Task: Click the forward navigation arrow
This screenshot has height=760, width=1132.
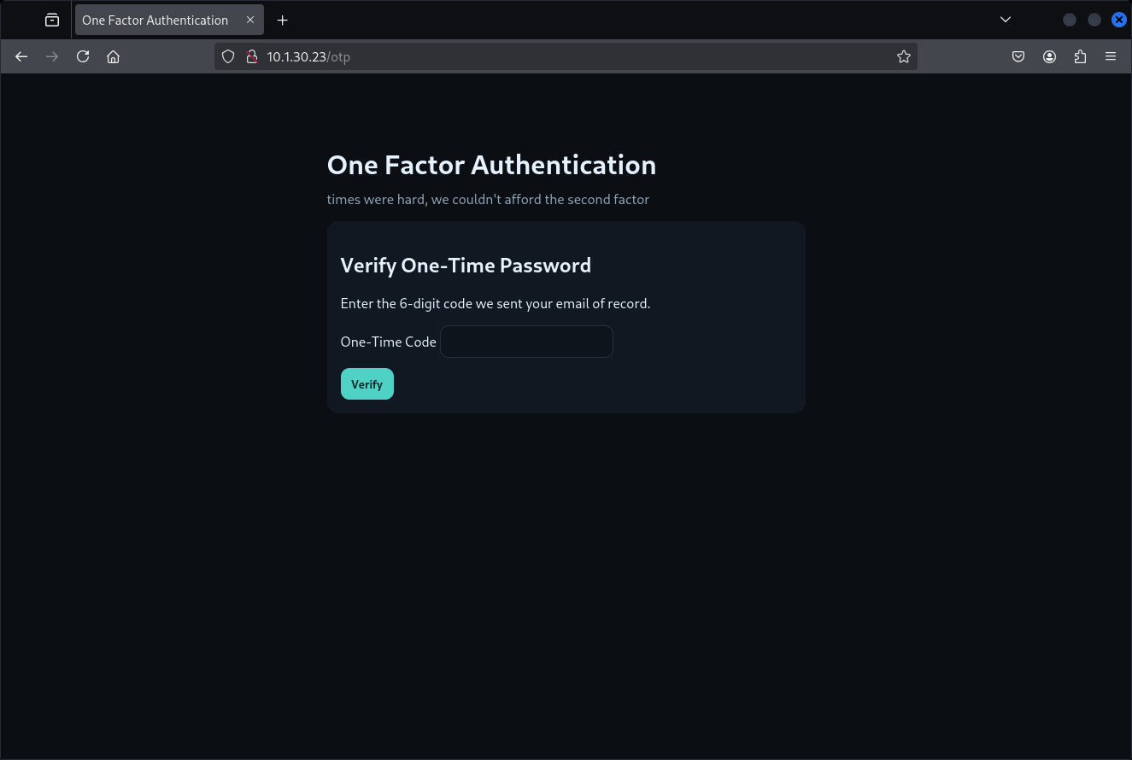Action: click(x=52, y=56)
